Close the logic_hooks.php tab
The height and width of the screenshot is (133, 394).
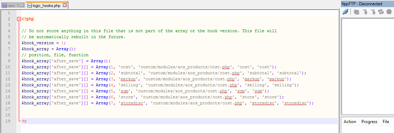(x=64, y=5)
